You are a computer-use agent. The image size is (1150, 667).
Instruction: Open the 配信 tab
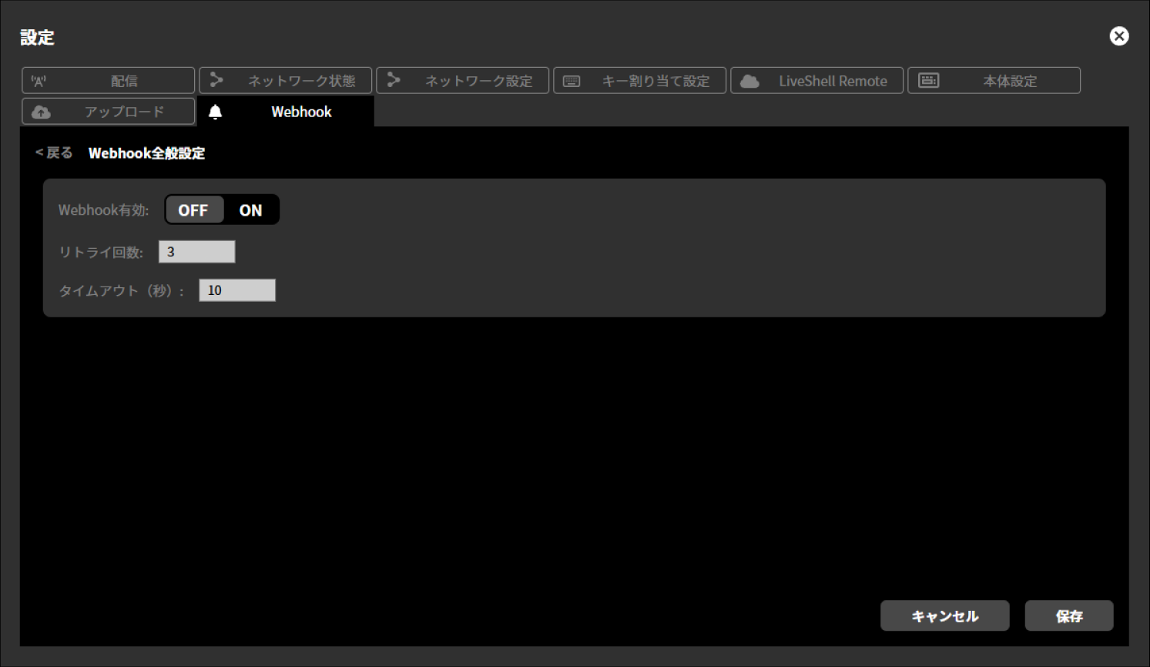click(x=108, y=80)
